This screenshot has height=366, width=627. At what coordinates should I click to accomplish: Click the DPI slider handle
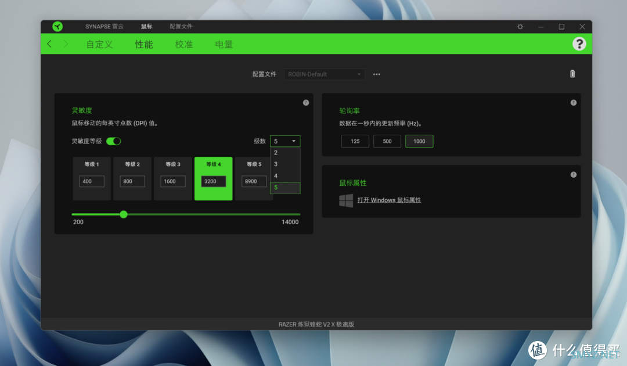124,214
